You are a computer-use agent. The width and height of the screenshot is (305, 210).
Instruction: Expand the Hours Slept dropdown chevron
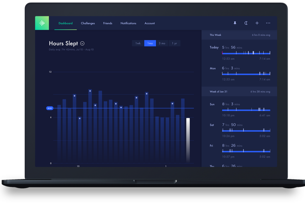82,44
